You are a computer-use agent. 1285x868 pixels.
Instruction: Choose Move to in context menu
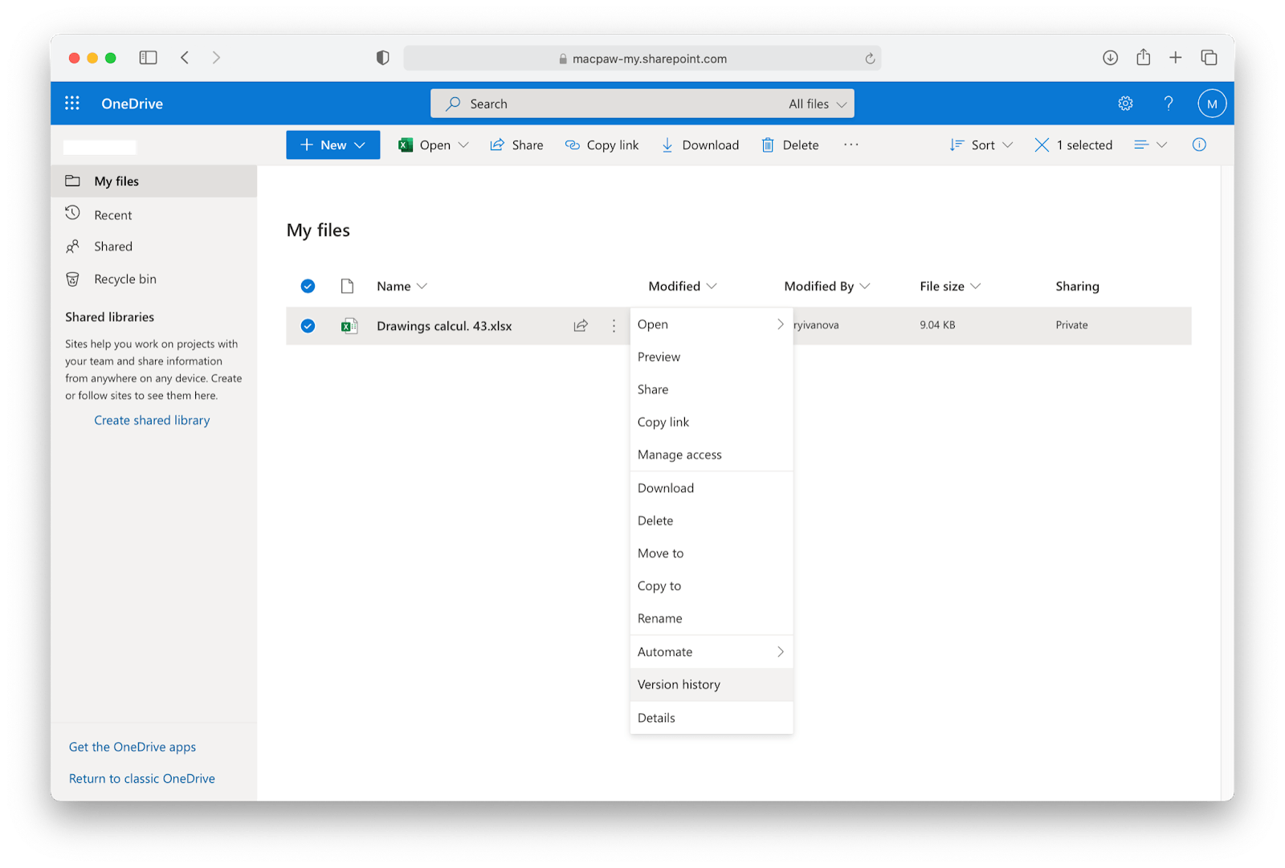tap(712, 553)
